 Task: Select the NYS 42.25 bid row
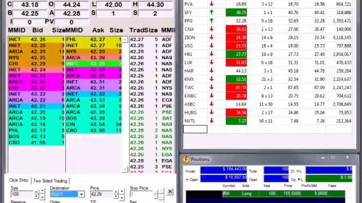(x=36, y=58)
